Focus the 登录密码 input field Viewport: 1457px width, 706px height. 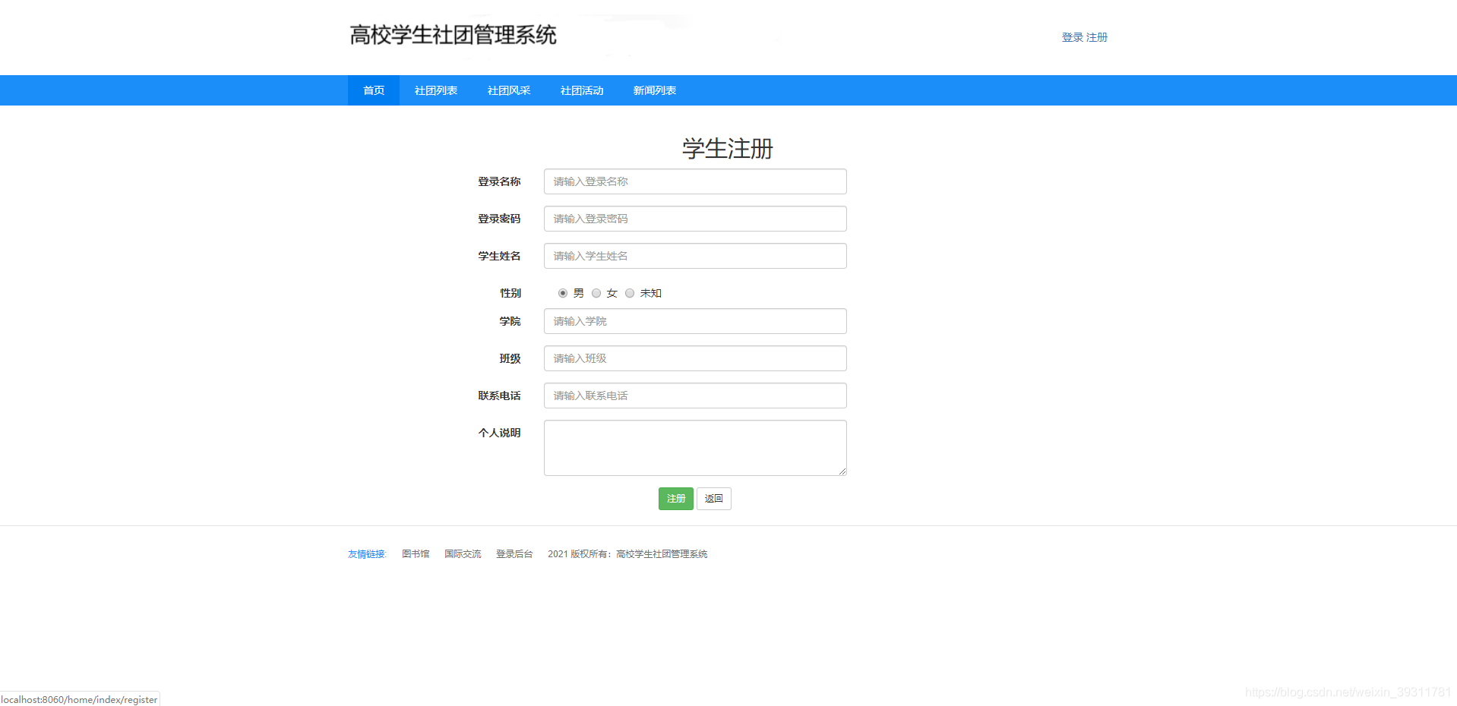tap(695, 219)
